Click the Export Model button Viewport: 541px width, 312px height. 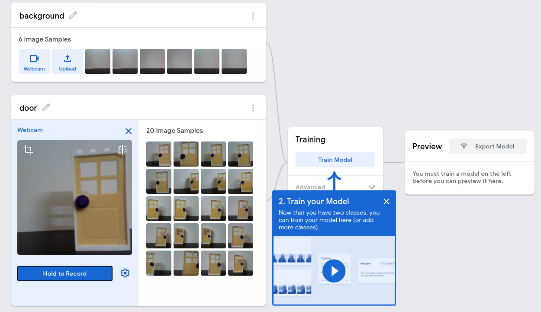[488, 146]
